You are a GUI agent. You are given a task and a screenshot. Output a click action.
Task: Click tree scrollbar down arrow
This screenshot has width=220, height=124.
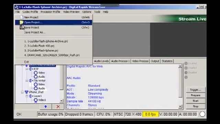(x=61, y=101)
